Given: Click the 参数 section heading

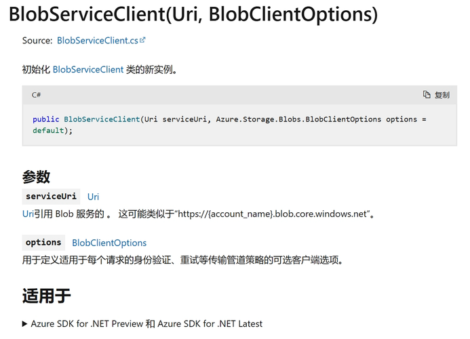Looking at the screenshot, I should point(36,176).
